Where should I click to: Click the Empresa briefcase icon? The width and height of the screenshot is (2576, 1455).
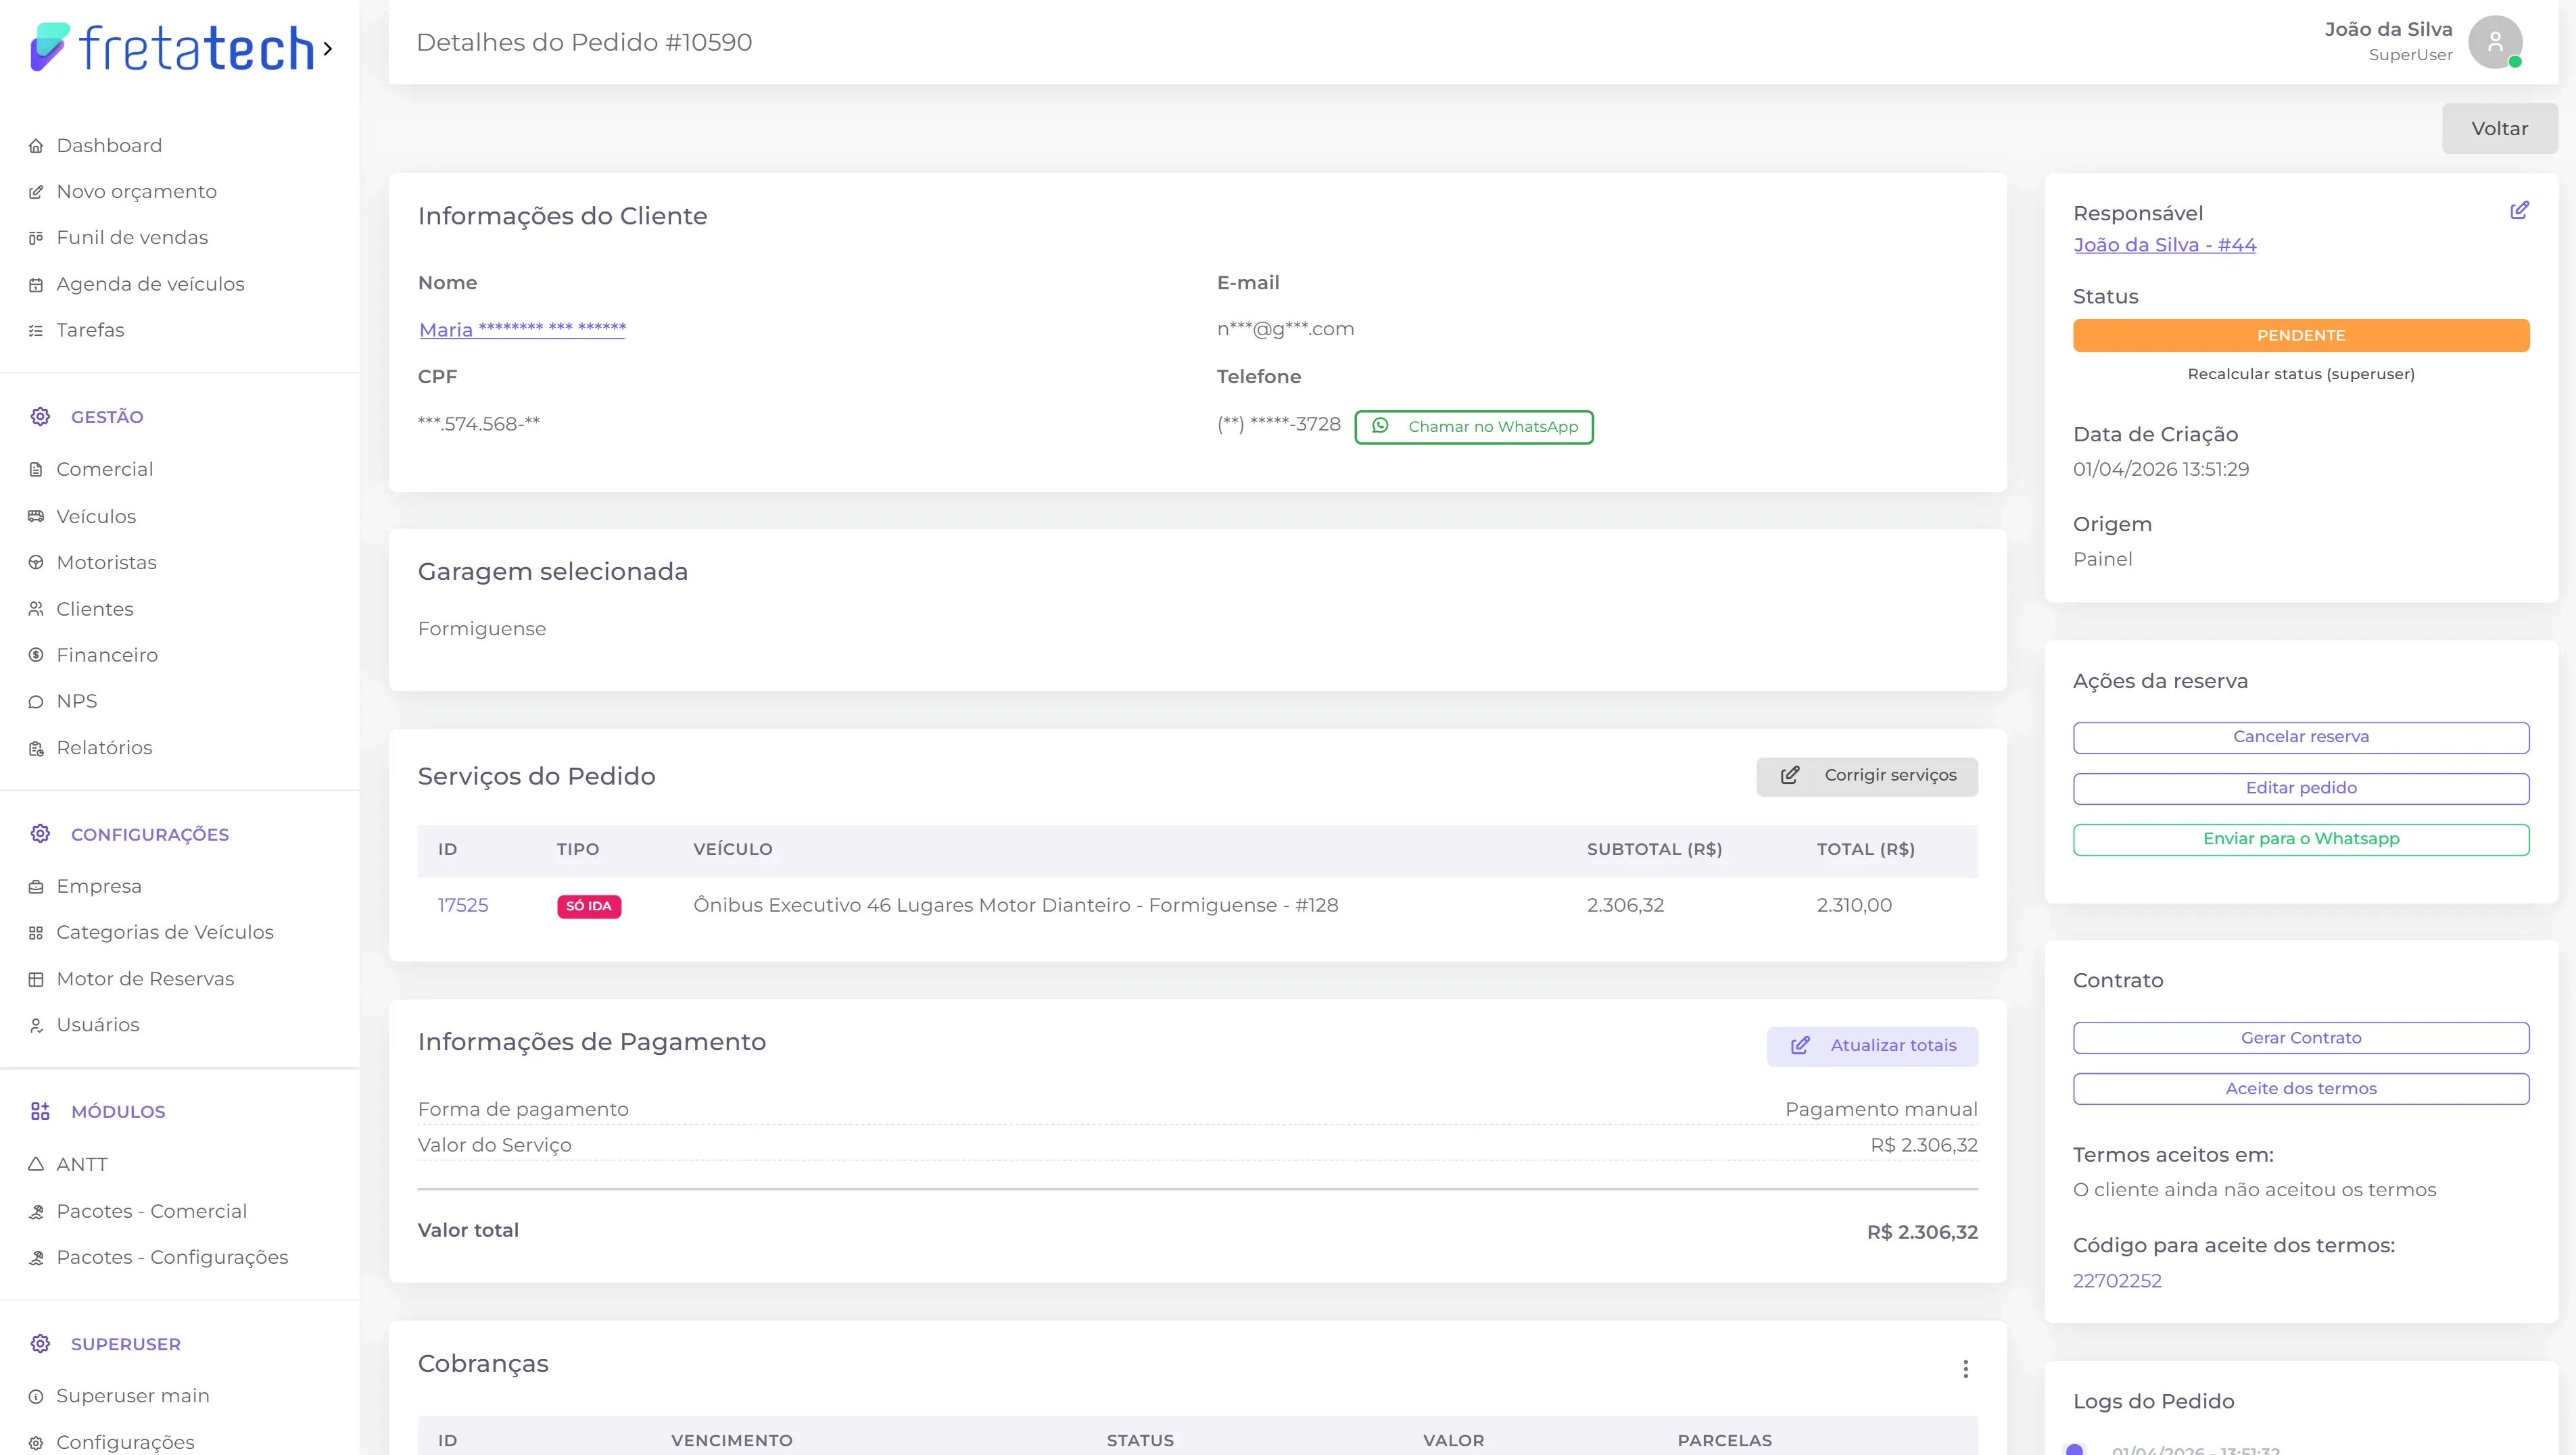36,887
